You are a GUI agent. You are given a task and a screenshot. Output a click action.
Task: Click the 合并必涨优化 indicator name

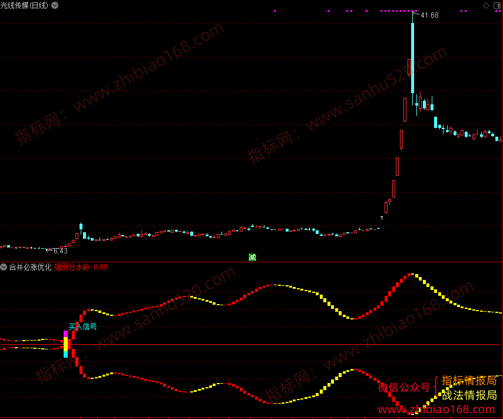coord(30,267)
